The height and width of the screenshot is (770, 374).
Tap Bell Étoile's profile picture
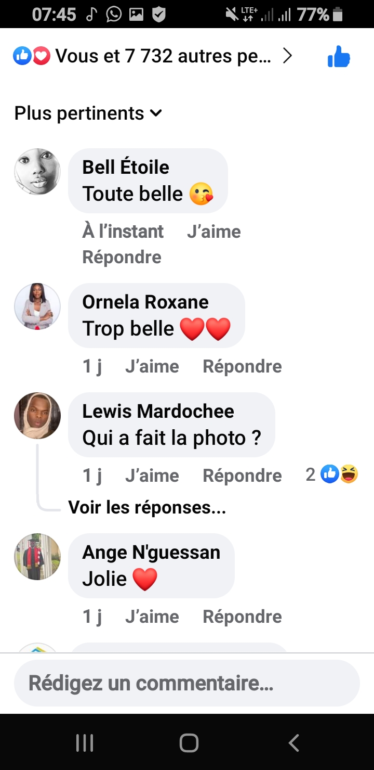click(x=37, y=172)
